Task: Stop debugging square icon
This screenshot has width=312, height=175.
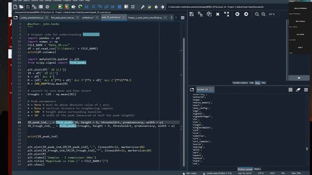Action: 119,7
